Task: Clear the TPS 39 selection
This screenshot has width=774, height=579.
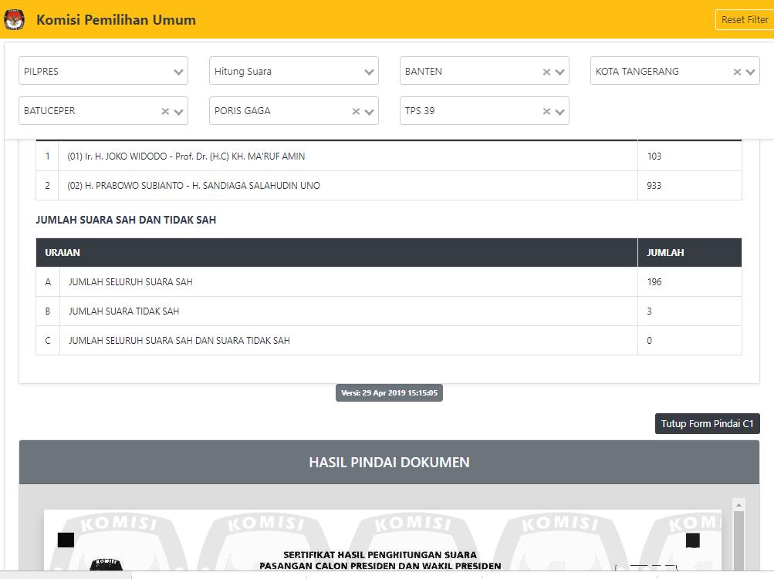Action: pos(546,112)
